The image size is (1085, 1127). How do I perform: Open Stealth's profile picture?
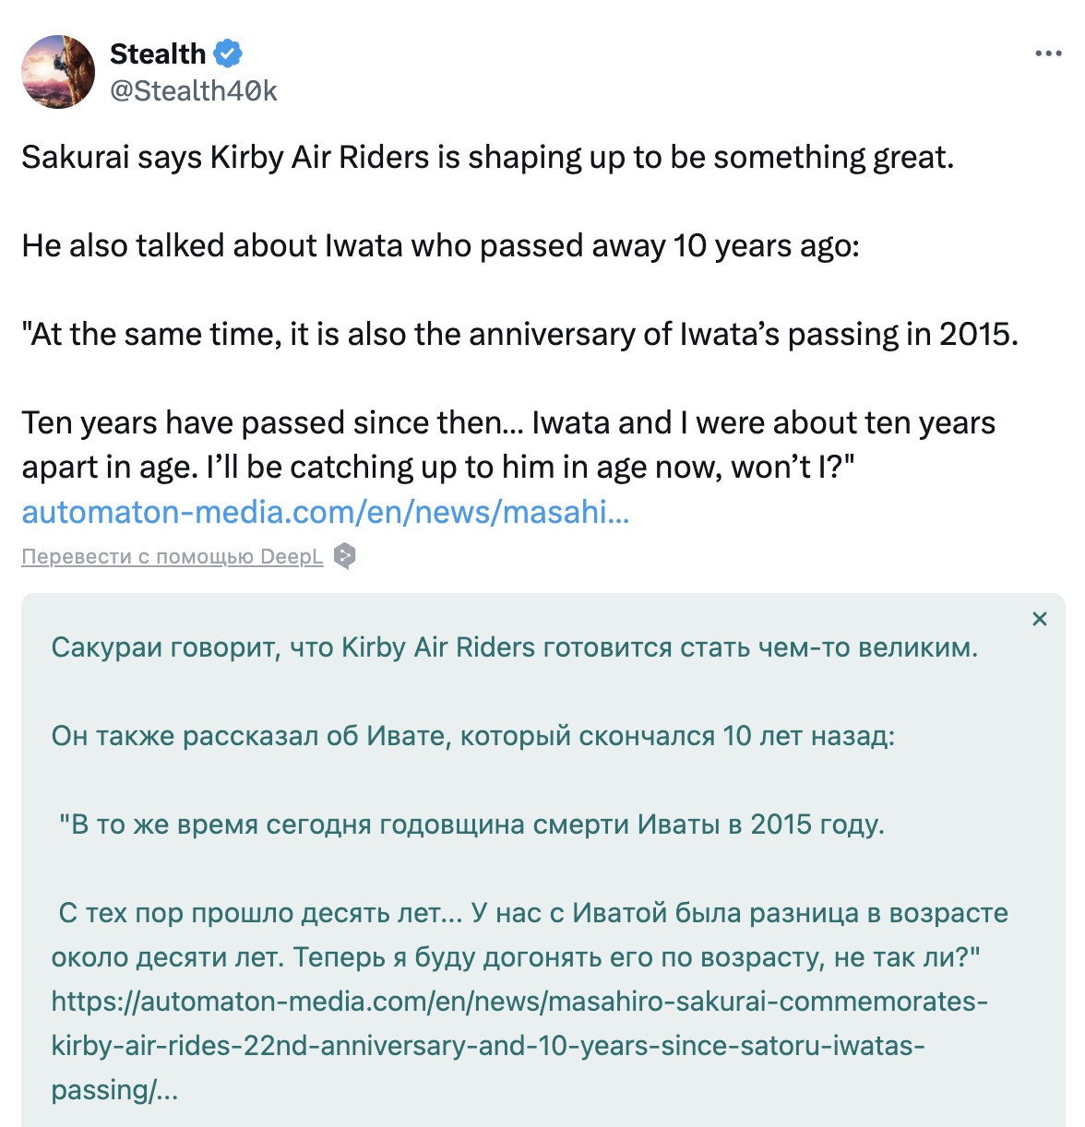[x=58, y=72]
